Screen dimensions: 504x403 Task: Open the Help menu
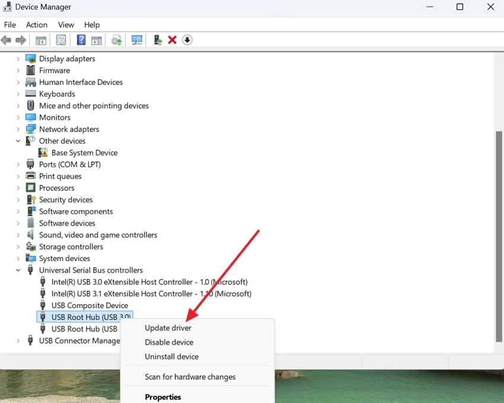(92, 25)
